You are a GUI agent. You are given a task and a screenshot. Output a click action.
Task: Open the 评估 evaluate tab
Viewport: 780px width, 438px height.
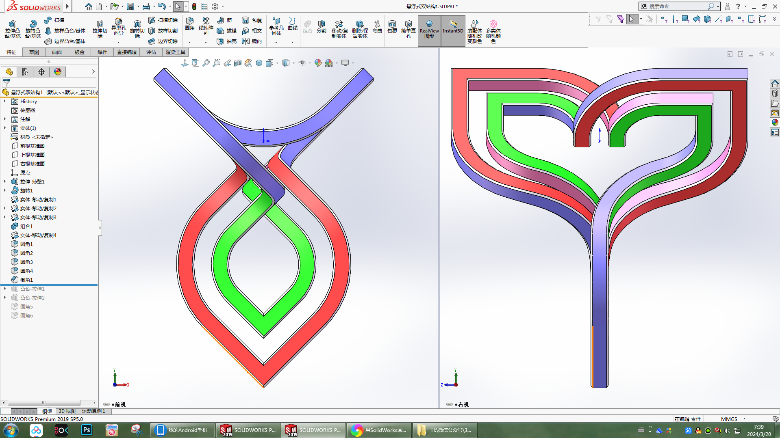coord(151,52)
